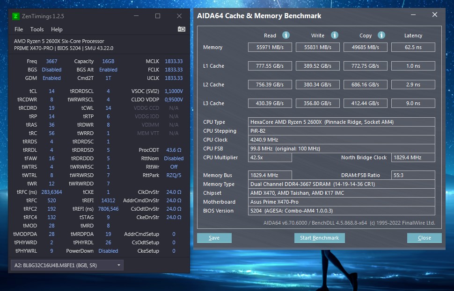The height and width of the screenshot is (291, 454).
Task: Click the VSOC (SVI2) value 1,1000V
Action: pyautogui.click(x=174, y=91)
